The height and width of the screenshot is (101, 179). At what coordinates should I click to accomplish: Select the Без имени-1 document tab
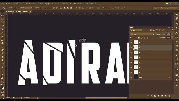pyautogui.click(x=18, y=12)
